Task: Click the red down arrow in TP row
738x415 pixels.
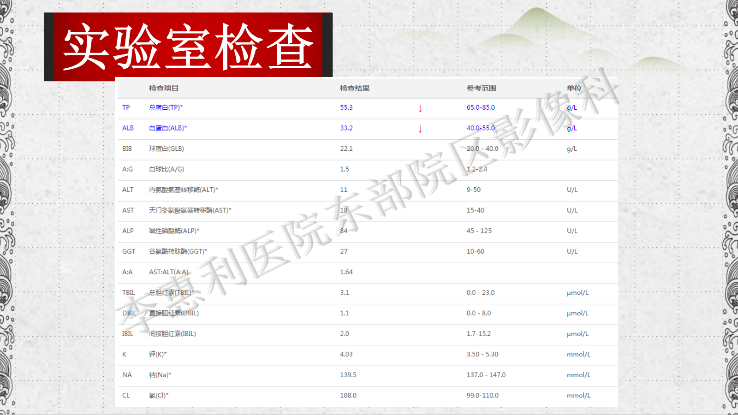Action: point(420,108)
